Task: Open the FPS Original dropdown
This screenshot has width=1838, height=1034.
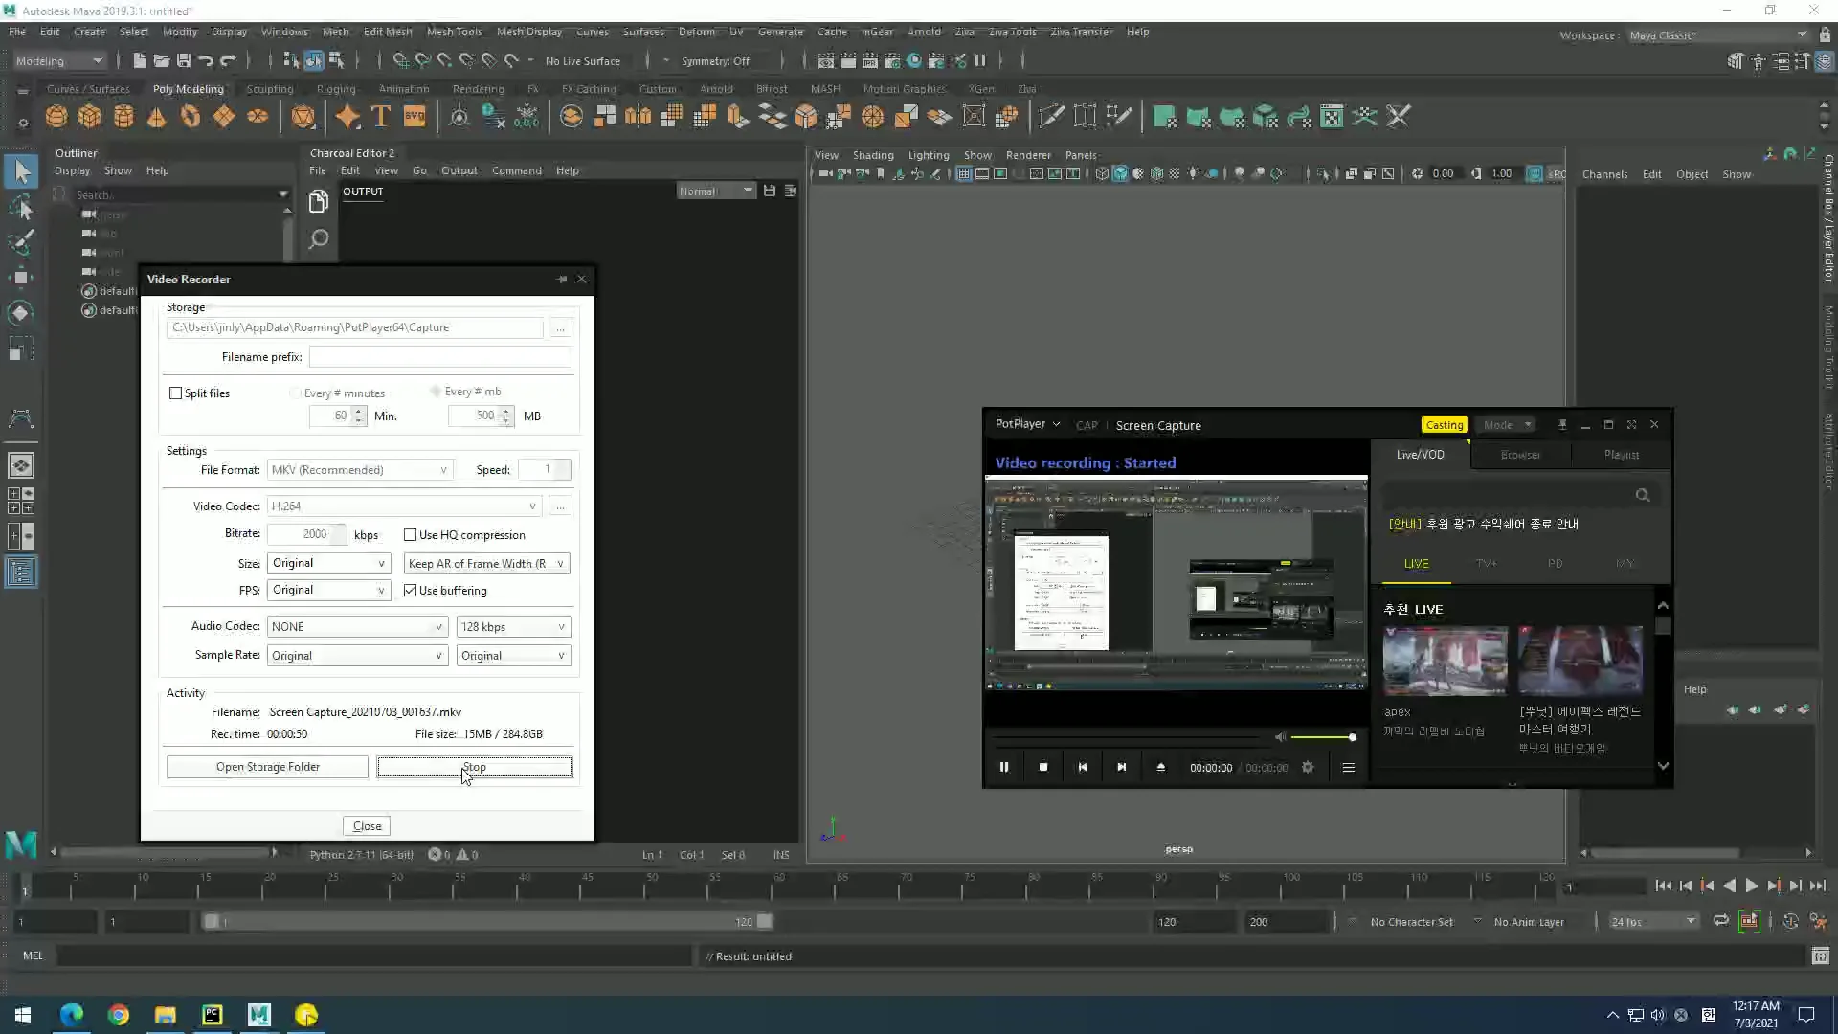Action: [x=328, y=590]
